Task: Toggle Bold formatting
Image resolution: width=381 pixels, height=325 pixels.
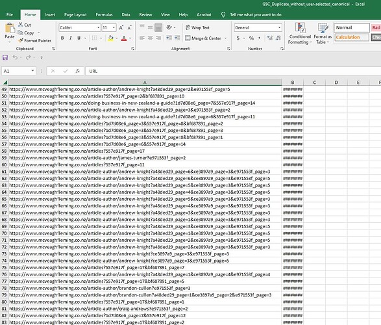Action: pyautogui.click(x=62, y=38)
